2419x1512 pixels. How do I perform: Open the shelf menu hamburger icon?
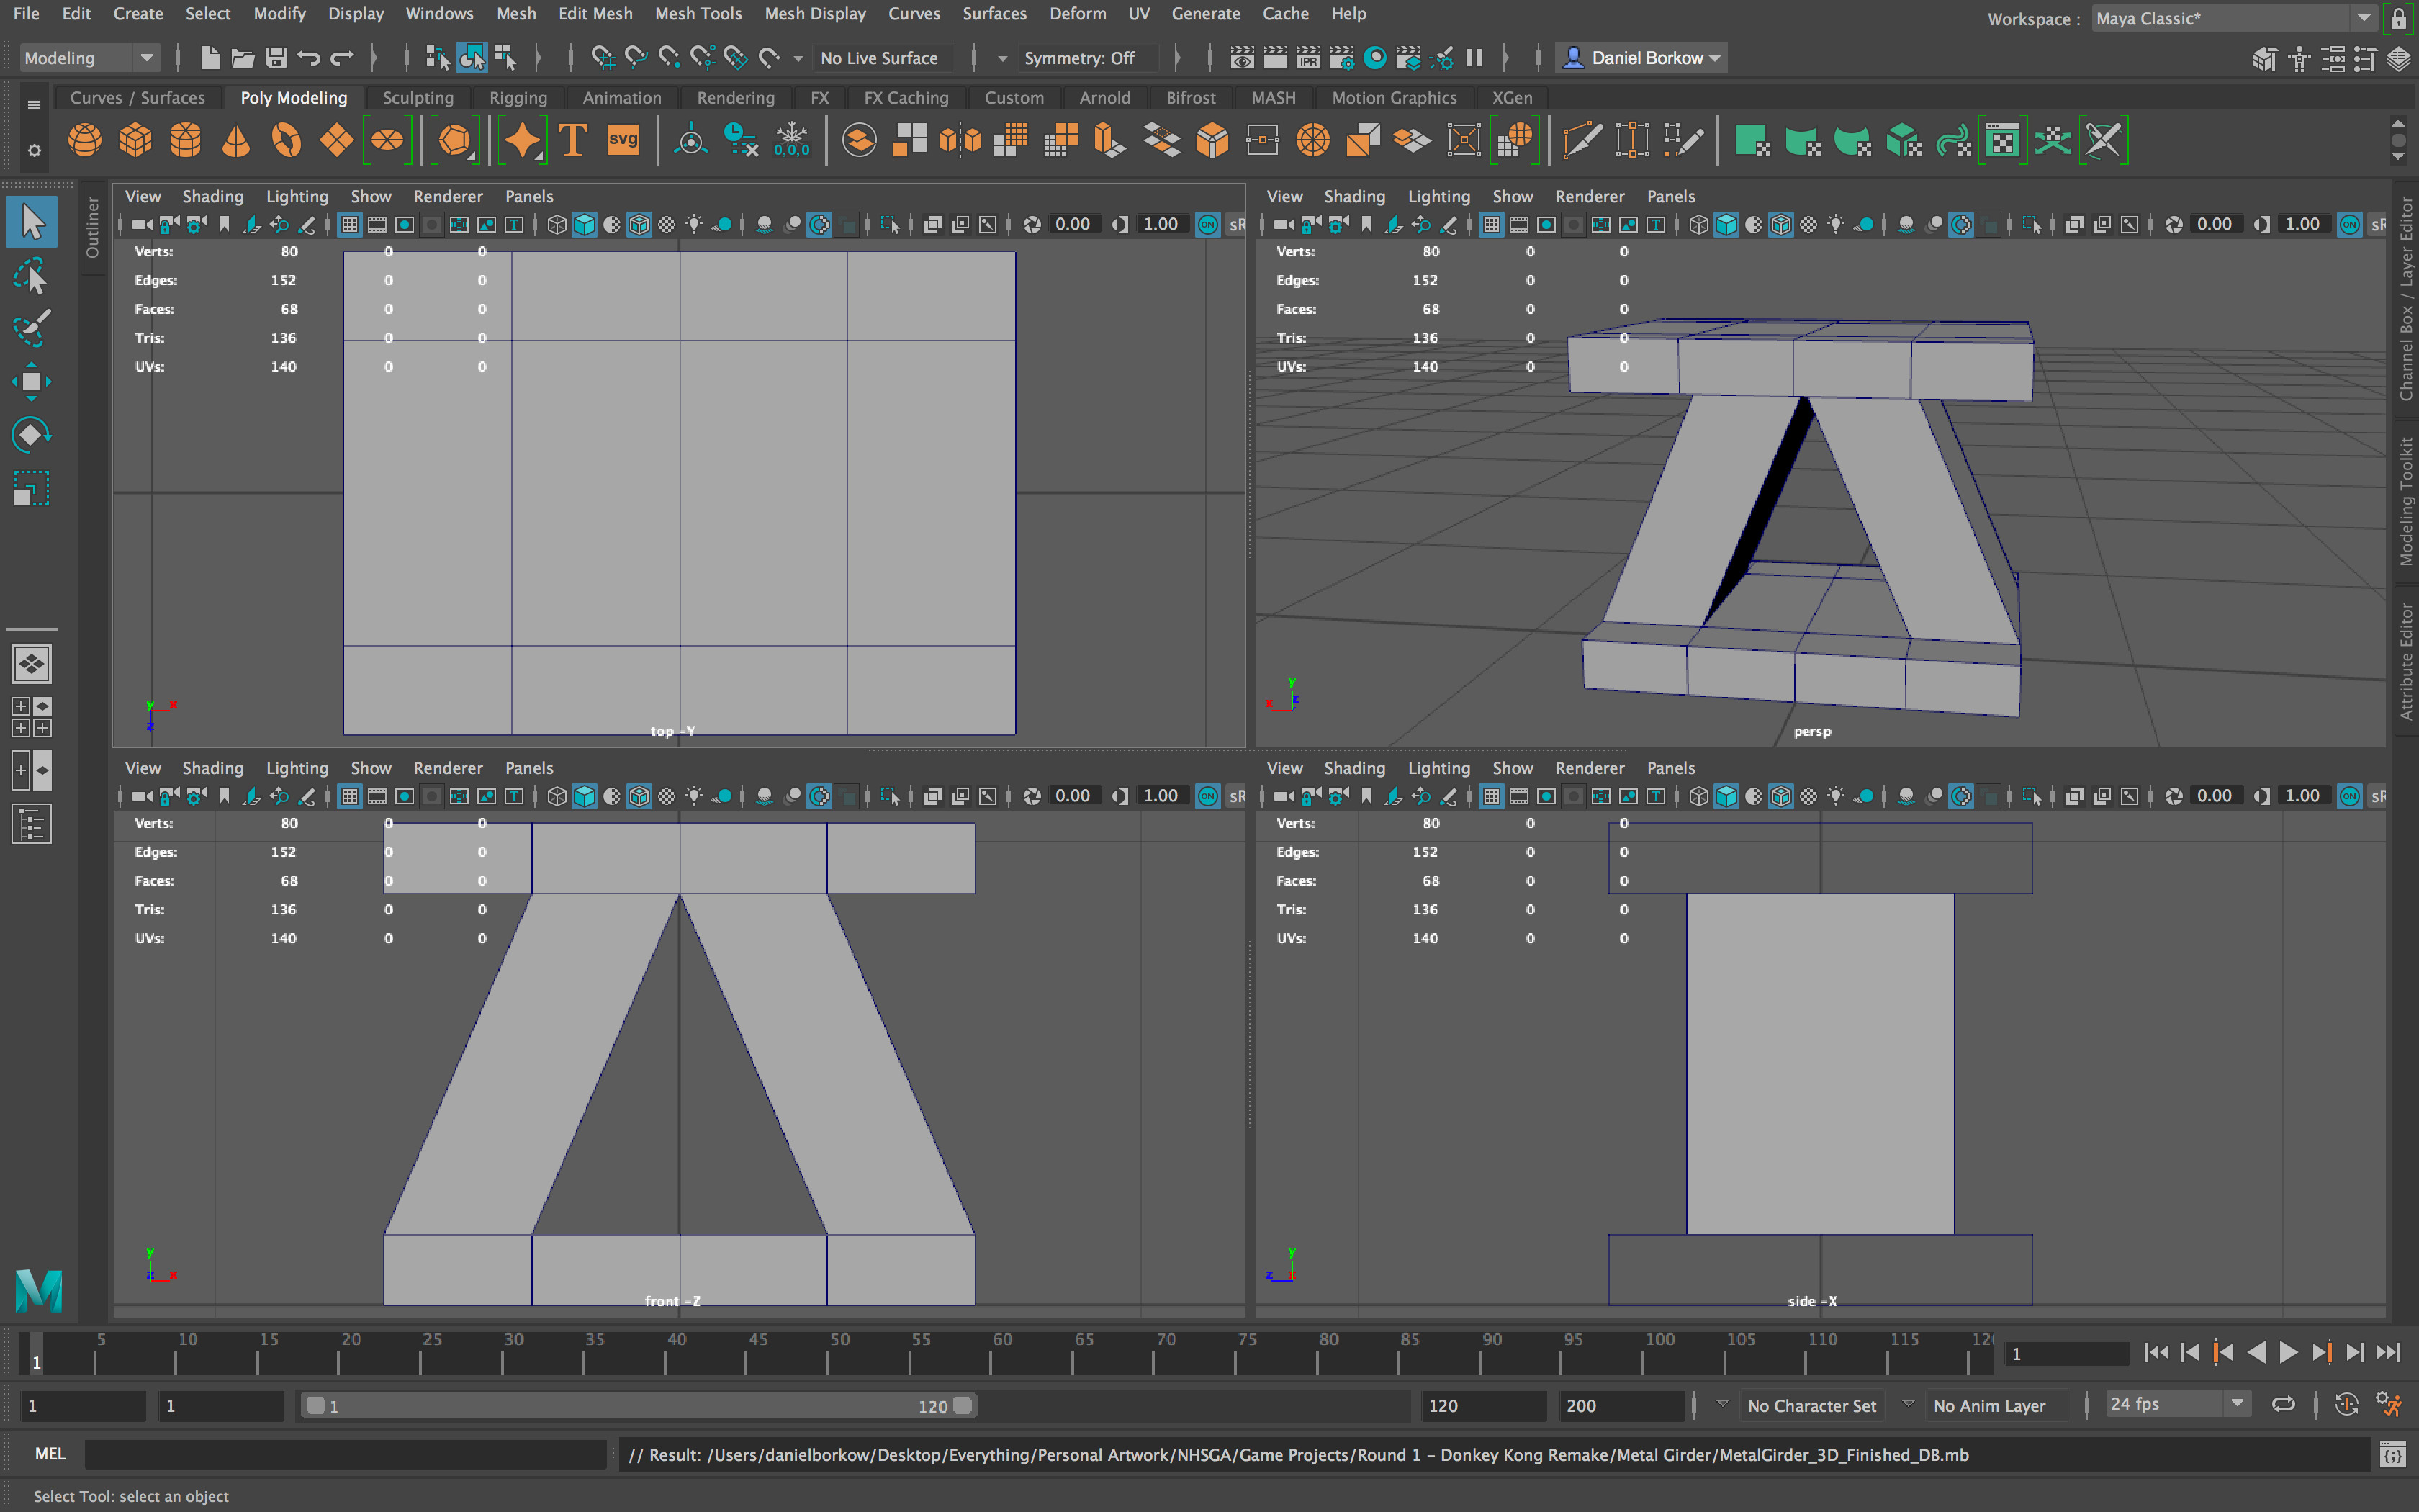click(x=33, y=104)
